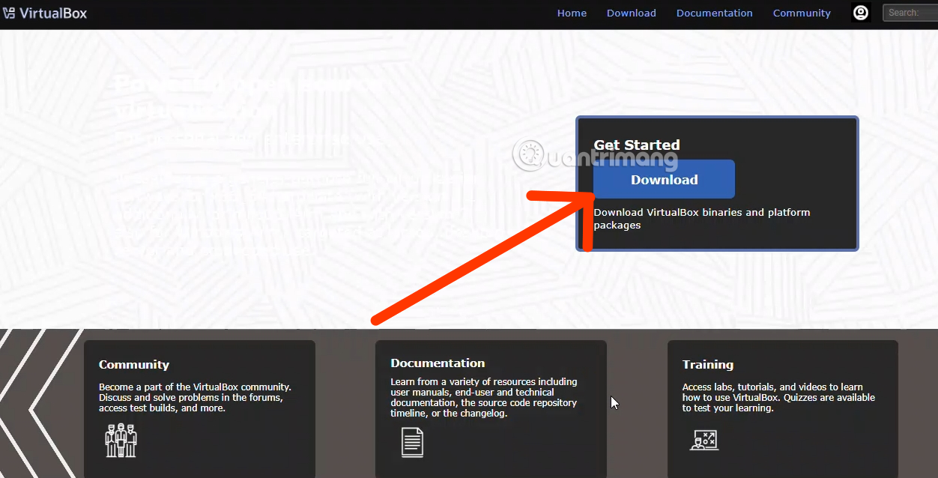Click the Get Started heading
The image size is (938, 478).
point(636,145)
